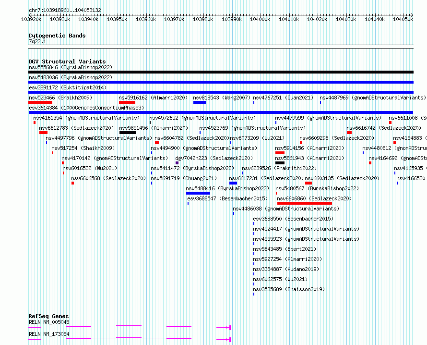
Task: Open nsv4524417 gnomAD variant label
Action: pos(307,229)
